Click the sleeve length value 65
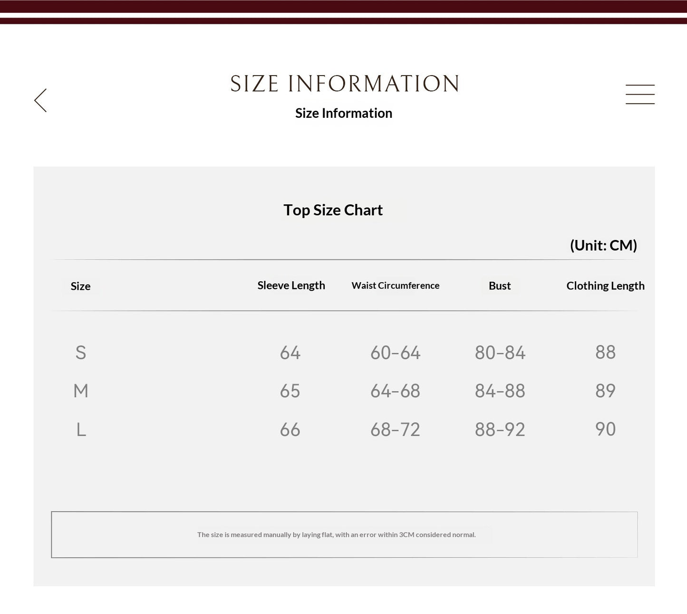This screenshot has width=687, height=614. tap(290, 391)
